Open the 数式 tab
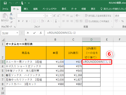 [x=64, y=9]
